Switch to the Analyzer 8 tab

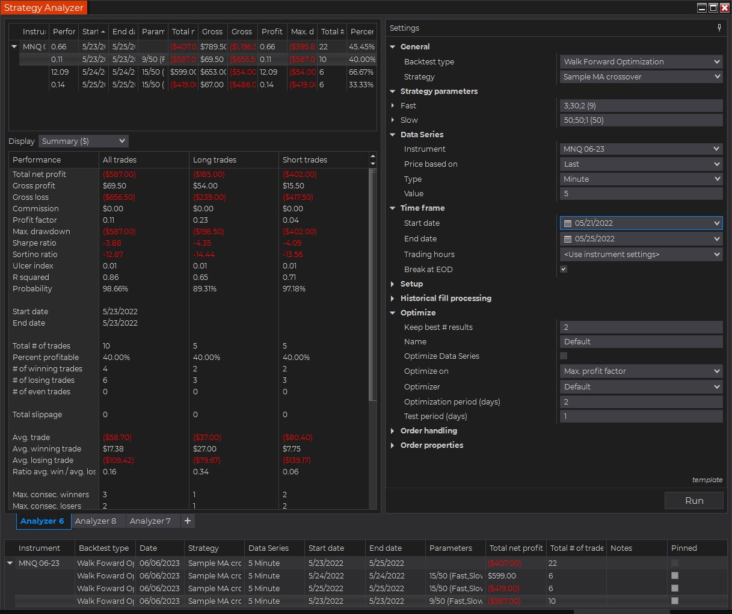[96, 521]
